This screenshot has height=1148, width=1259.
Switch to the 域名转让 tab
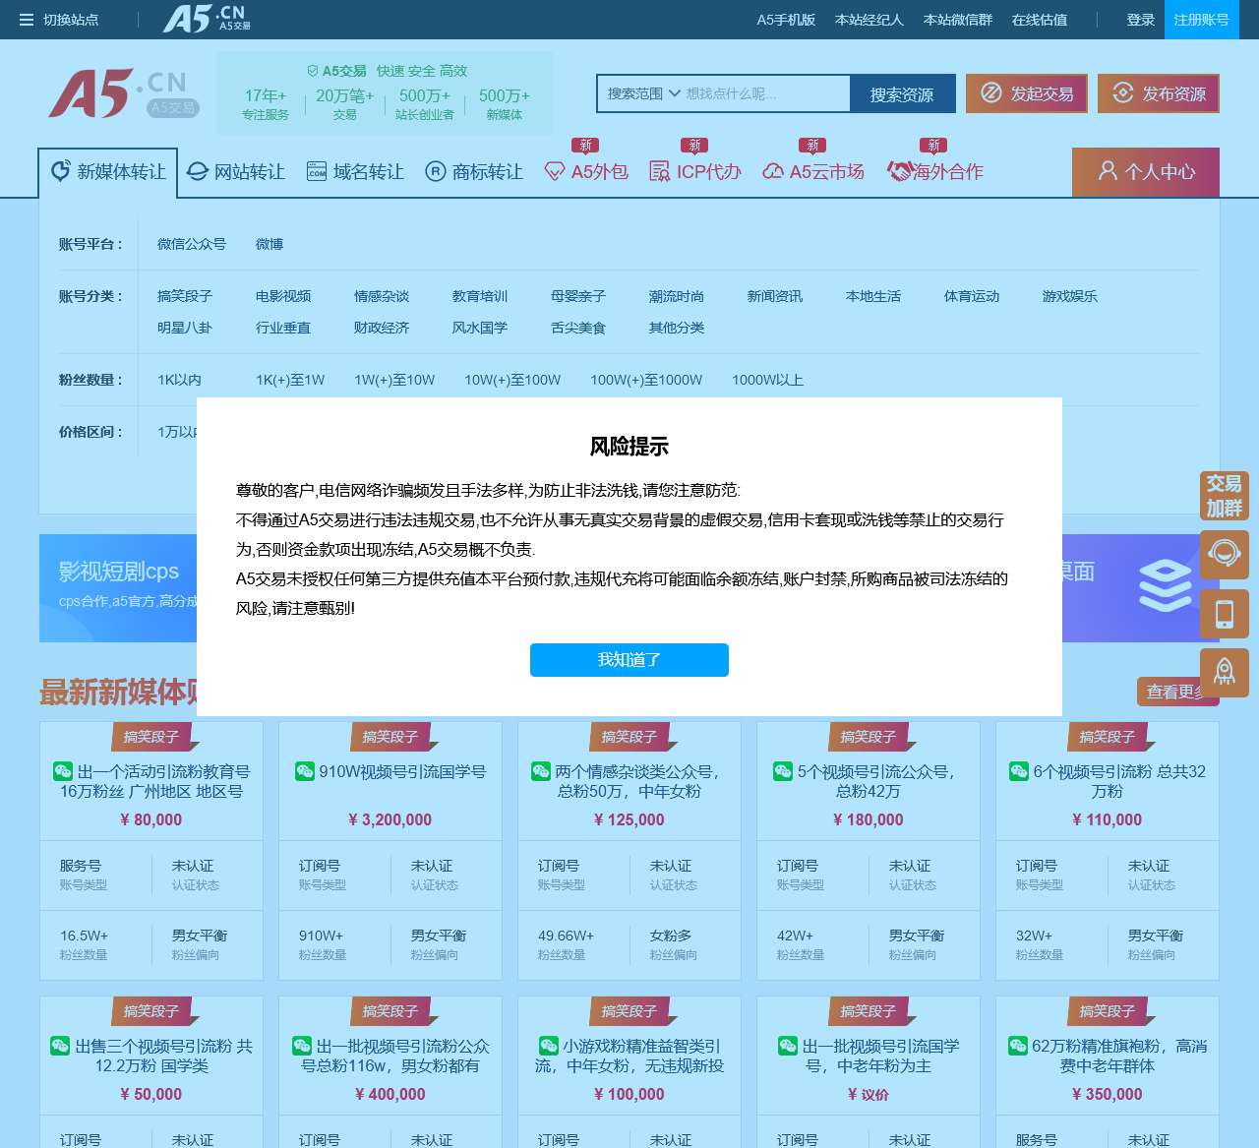coord(355,172)
